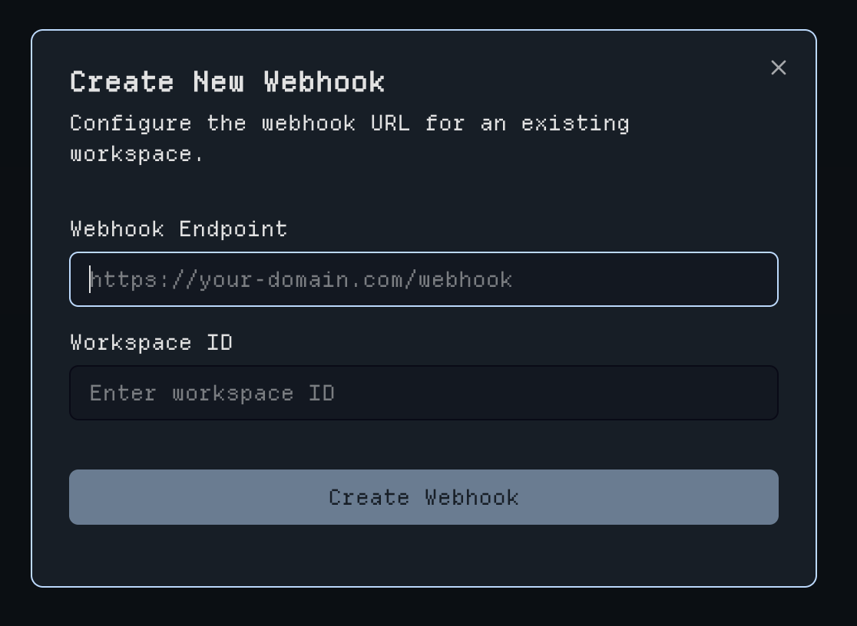Click inside the endpoint URL placeholder text
Viewport: 857px width, 626px height.
tap(301, 279)
